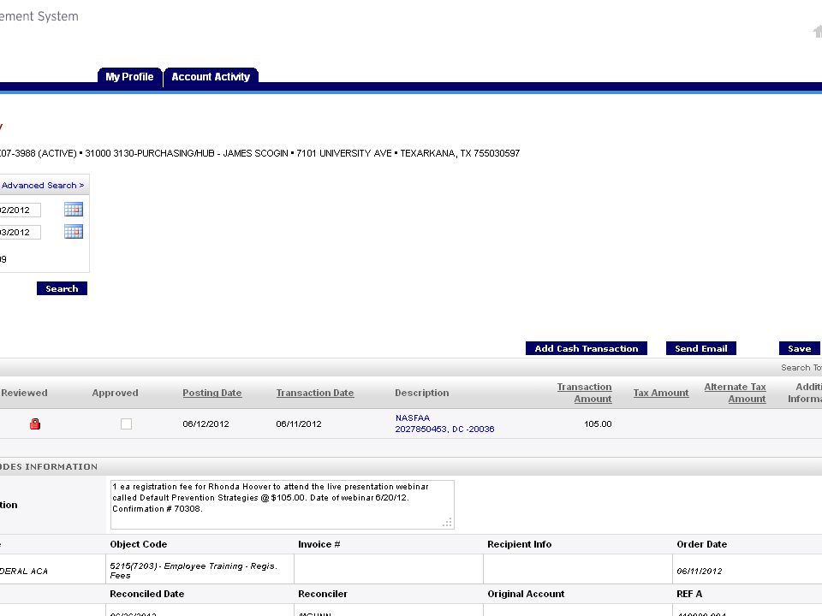Click the 06/12/2012 posting date cell
The image size is (822, 616).
coord(205,423)
